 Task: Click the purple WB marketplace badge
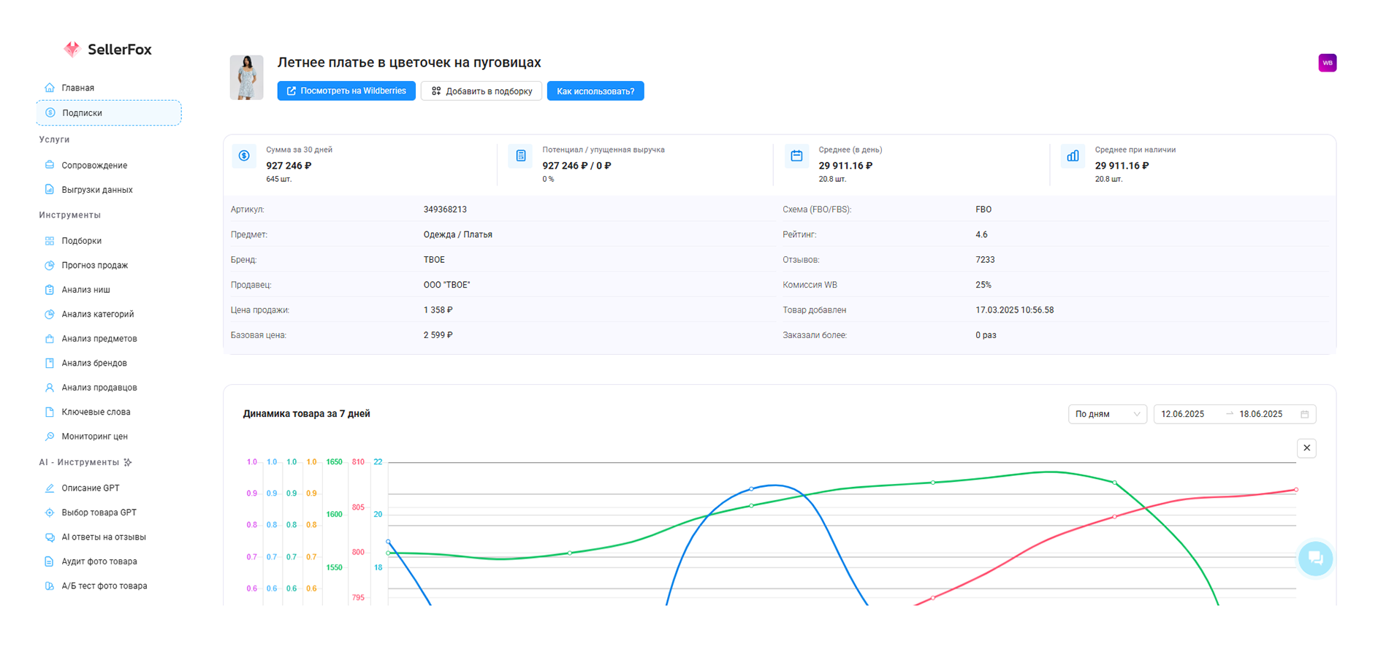coord(1327,63)
